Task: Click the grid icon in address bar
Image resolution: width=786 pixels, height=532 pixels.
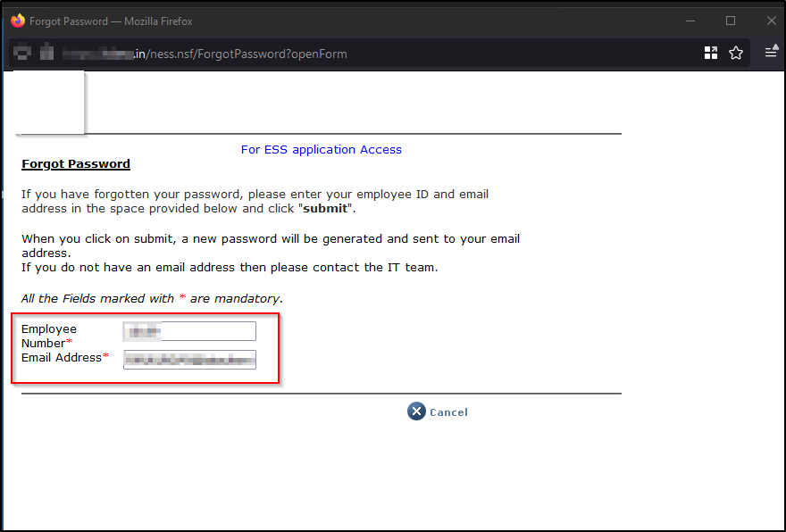Action: click(x=711, y=54)
